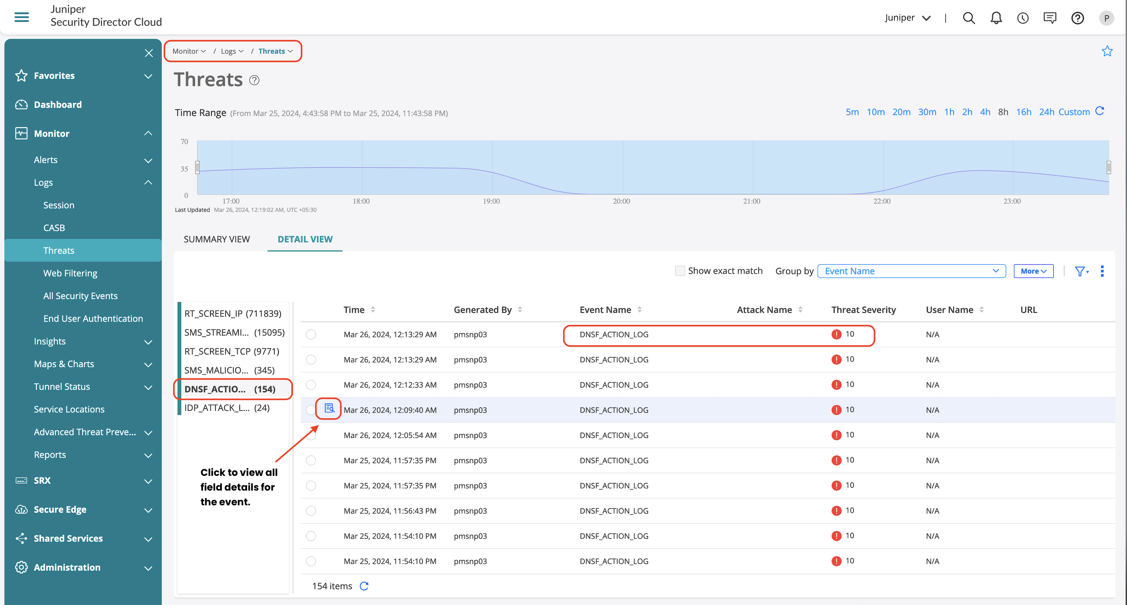1127x605 pixels.
Task: Expand the More dropdown button
Action: [1033, 271]
